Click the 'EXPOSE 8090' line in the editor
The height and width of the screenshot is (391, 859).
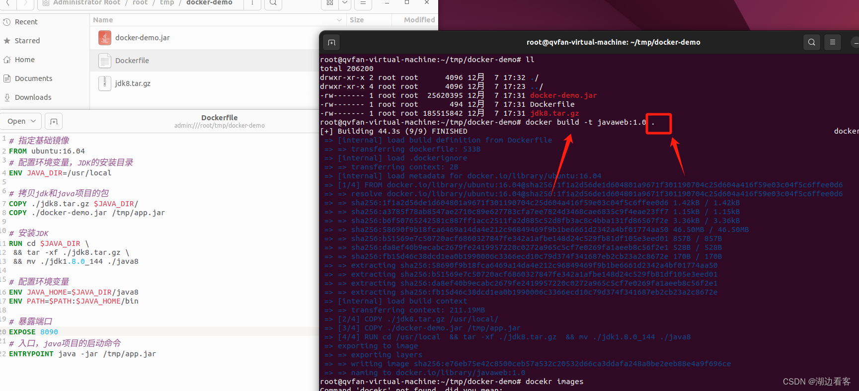click(x=33, y=332)
